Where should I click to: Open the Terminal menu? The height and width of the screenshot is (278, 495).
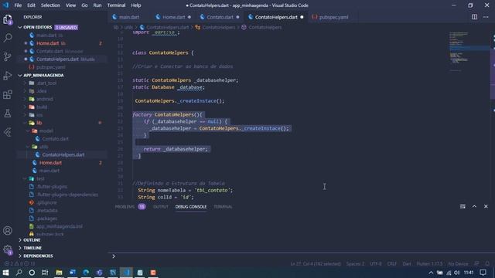(116, 5)
